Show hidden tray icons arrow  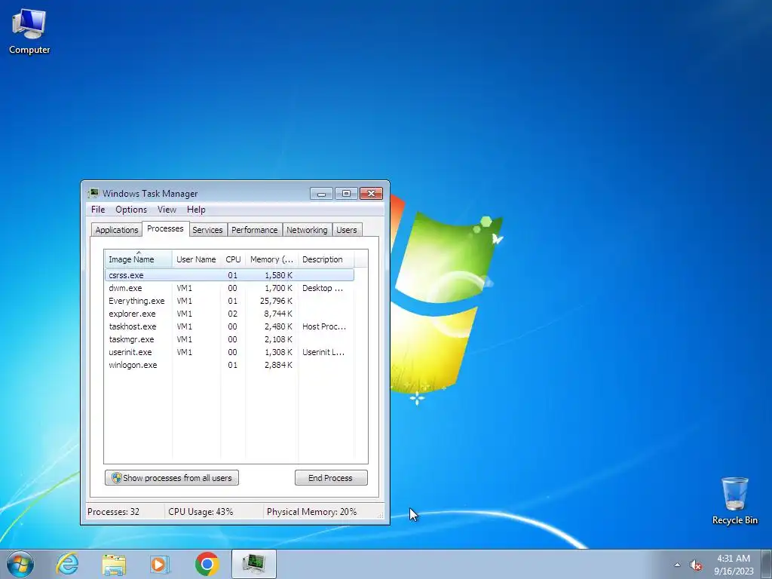[x=678, y=565]
